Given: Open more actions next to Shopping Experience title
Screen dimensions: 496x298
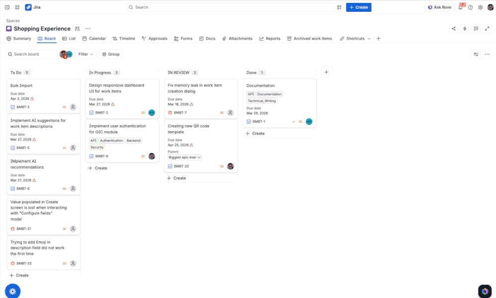Looking at the screenshot, I should point(88,28).
